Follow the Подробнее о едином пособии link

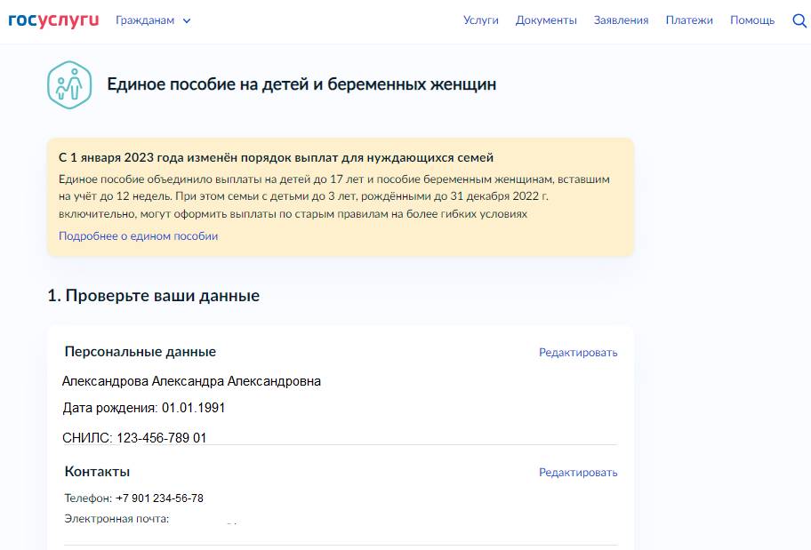(137, 235)
